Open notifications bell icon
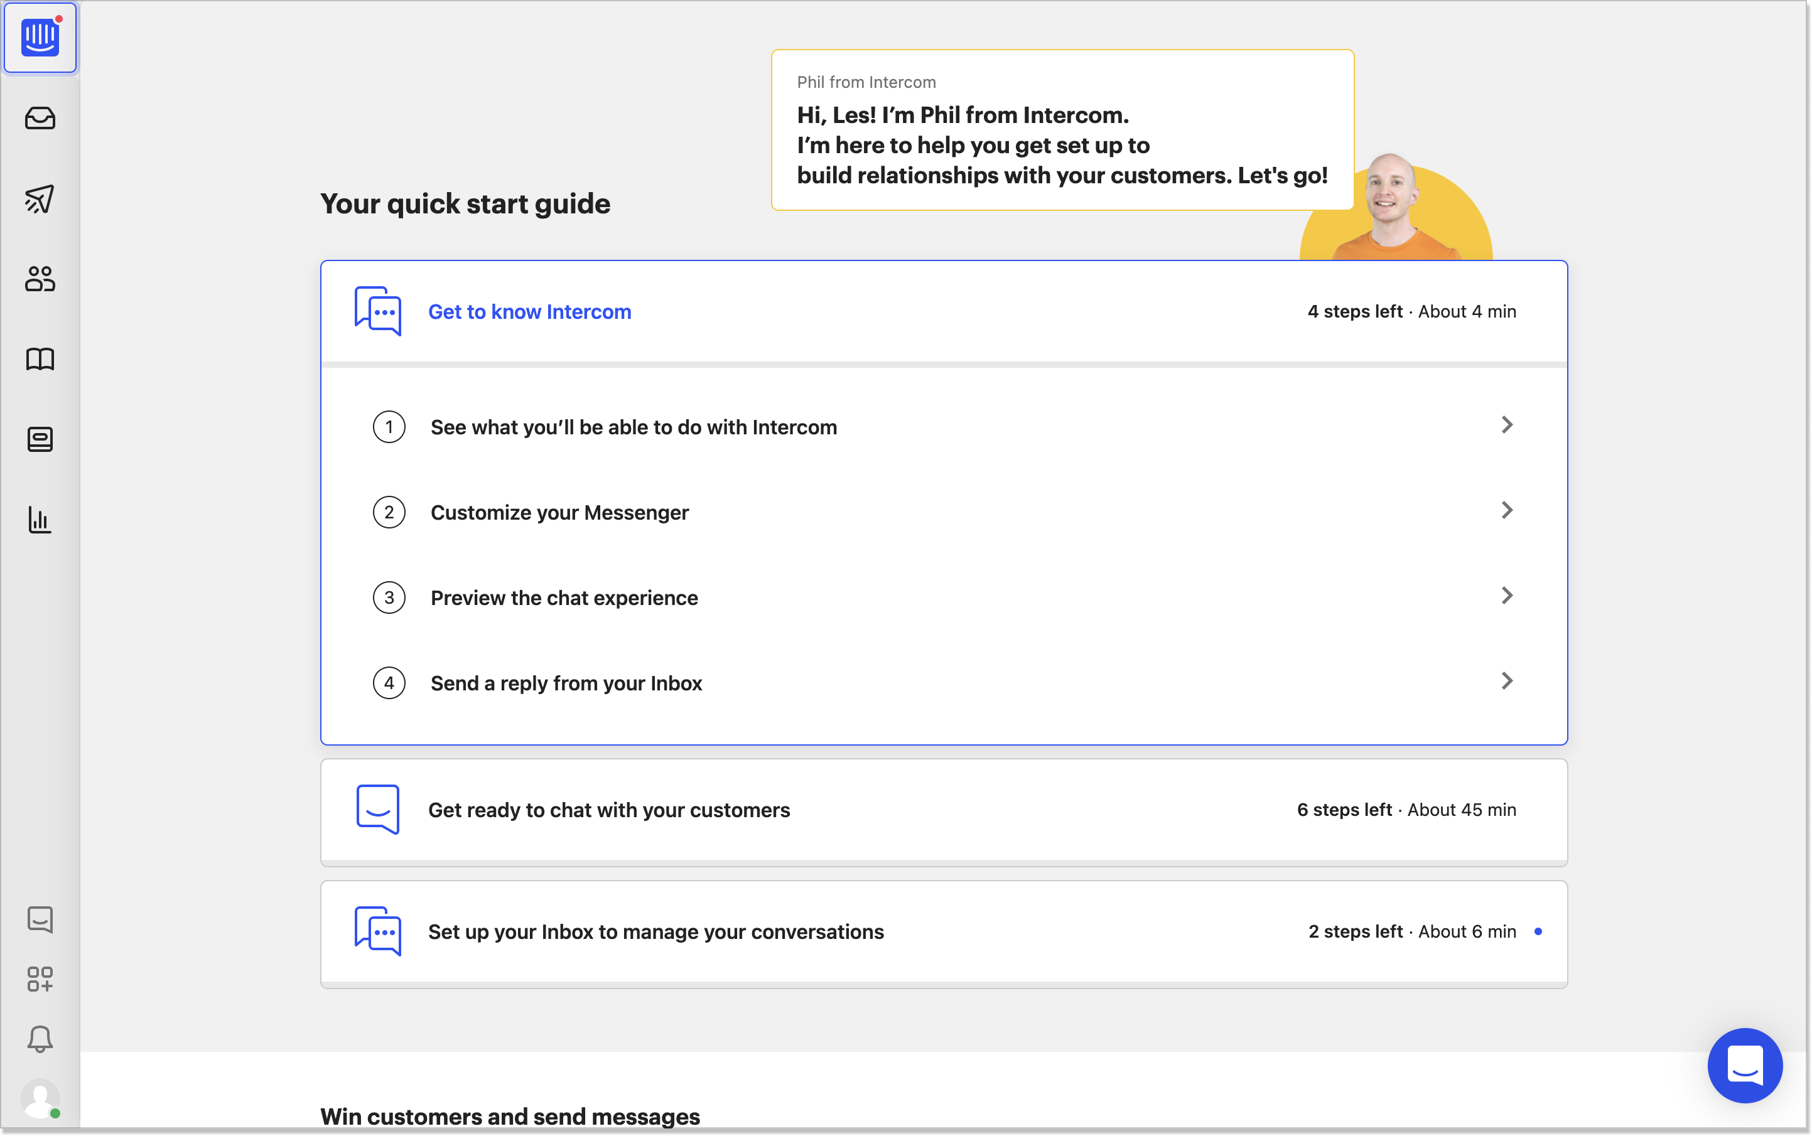This screenshot has height=1136, width=1812. [x=40, y=1039]
